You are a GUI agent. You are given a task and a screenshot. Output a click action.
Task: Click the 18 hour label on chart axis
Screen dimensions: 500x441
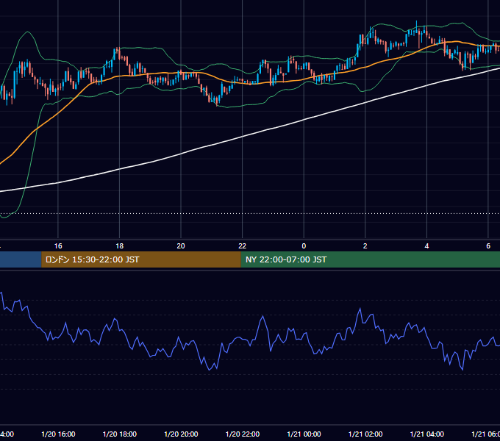point(119,246)
